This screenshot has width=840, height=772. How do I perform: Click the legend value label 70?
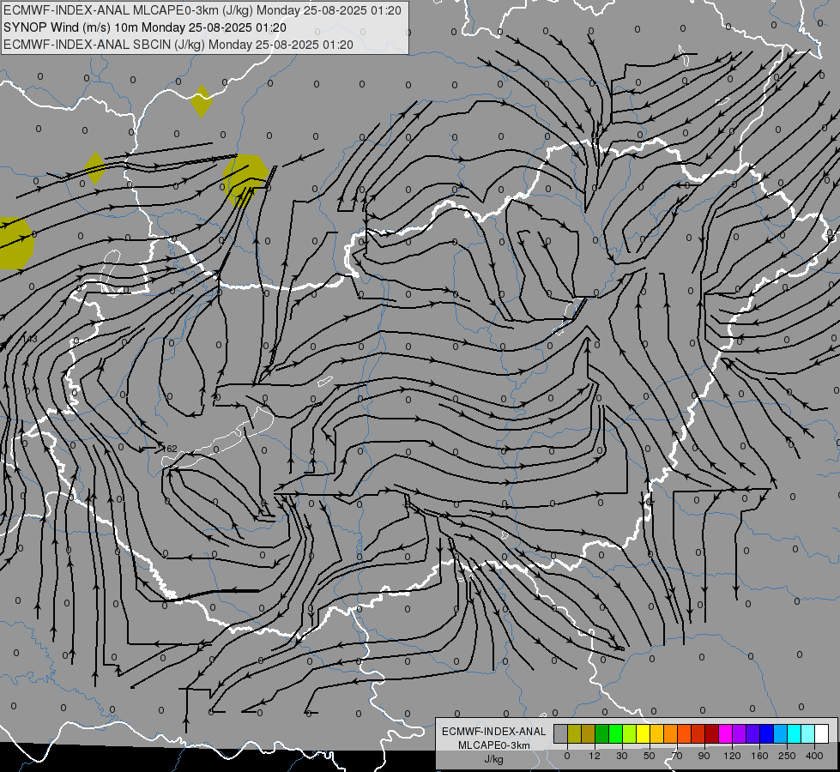(677, 756)
